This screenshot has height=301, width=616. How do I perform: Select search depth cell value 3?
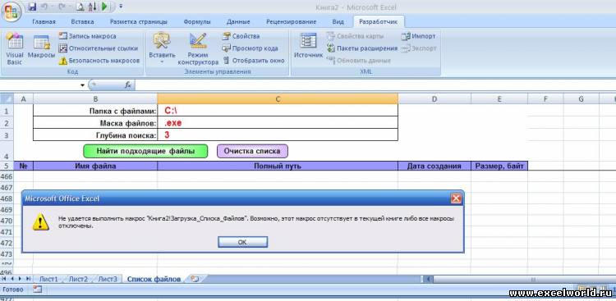[278, 135]
